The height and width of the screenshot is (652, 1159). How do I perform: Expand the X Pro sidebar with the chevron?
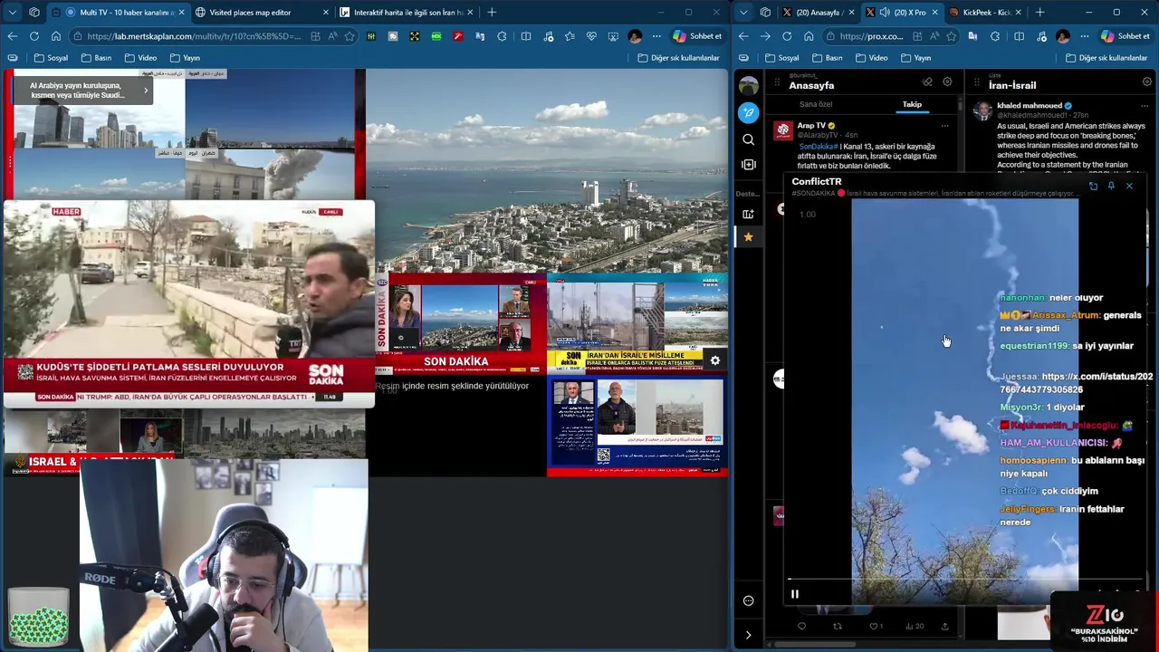748,635
